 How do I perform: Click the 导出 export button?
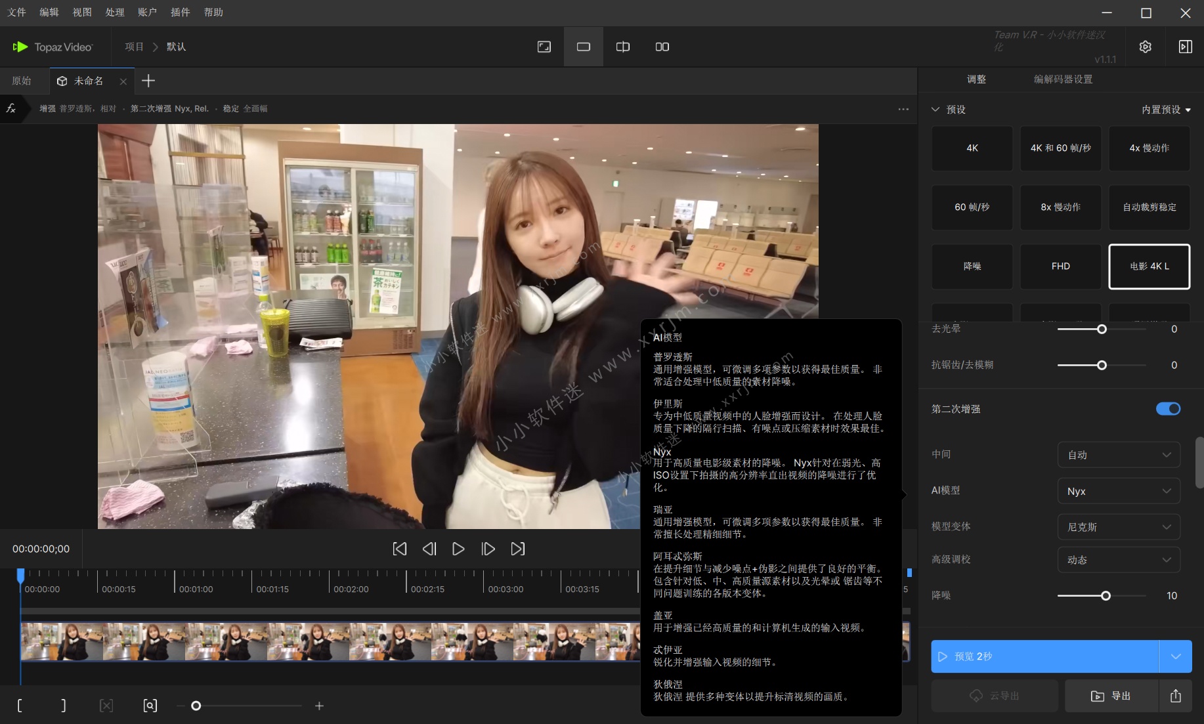[1111, 696]
